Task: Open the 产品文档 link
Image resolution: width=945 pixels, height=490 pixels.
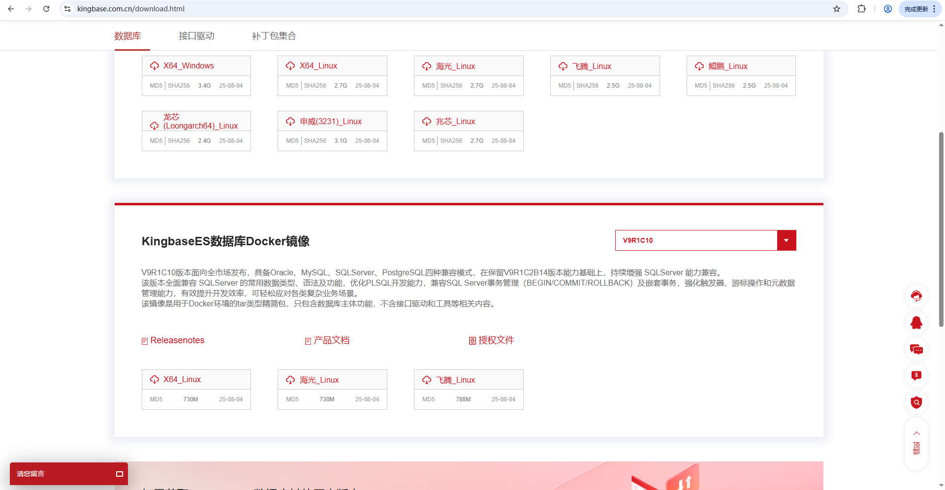Action: [327, 340]
